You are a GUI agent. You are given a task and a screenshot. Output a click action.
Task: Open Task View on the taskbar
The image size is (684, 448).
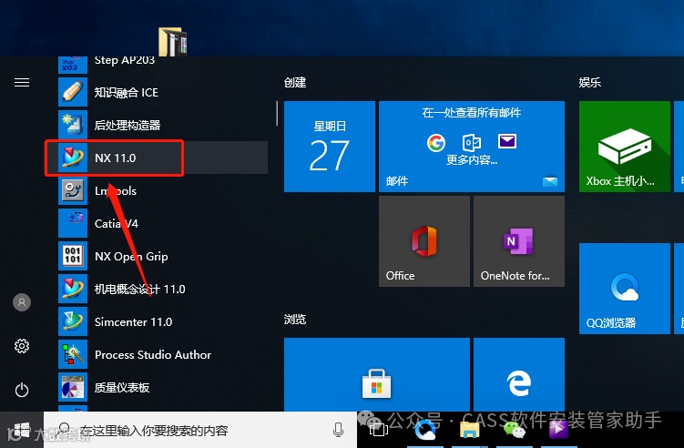[x=379, y=430]
